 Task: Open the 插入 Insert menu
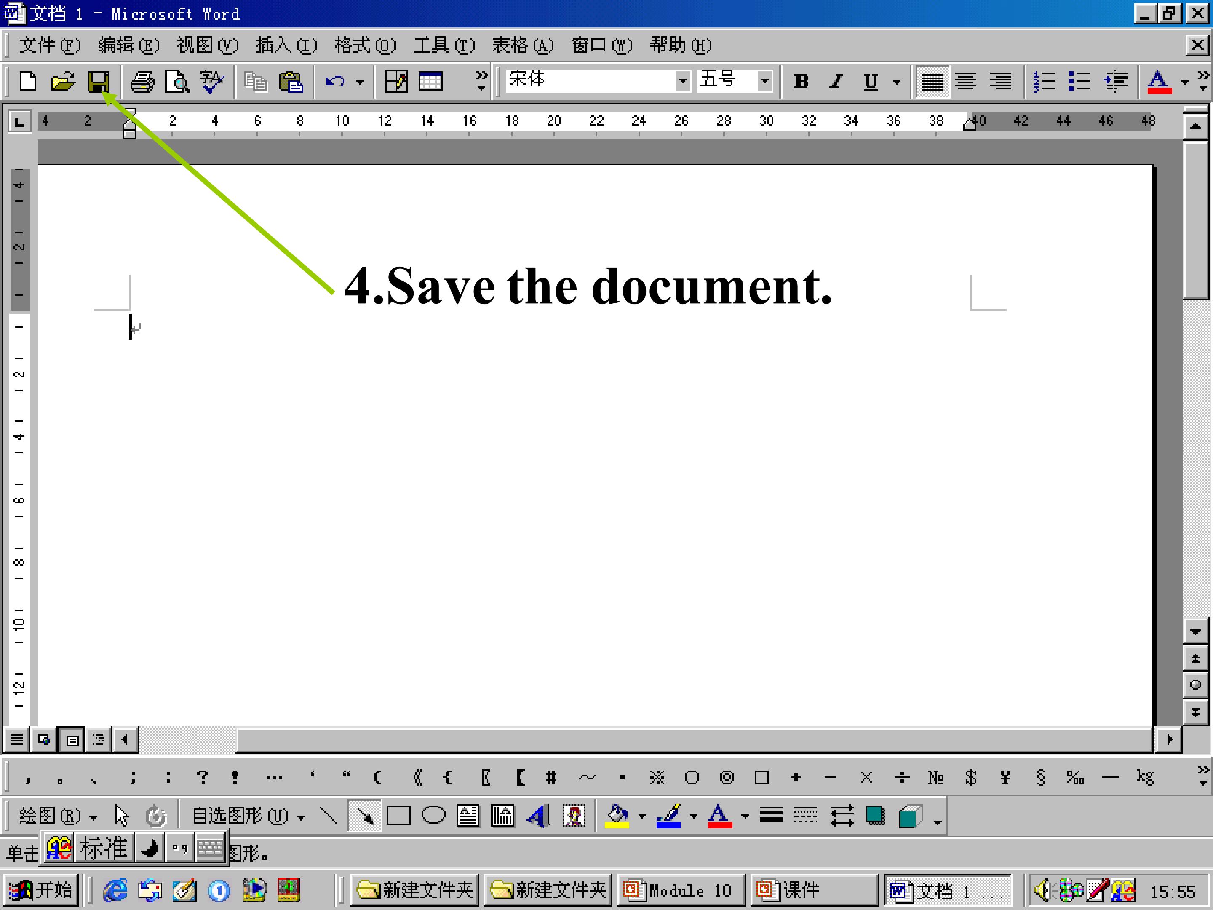[x=286, y=45]
